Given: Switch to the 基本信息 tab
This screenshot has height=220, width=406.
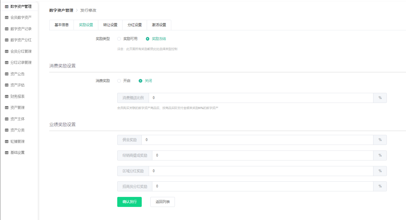Looking at the screenshot, I should click(62, 25).
